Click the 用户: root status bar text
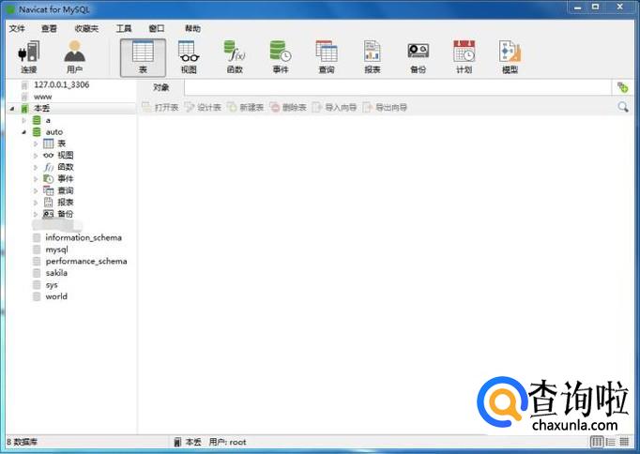Screen dimensions: 640x454 click(227, 442)
